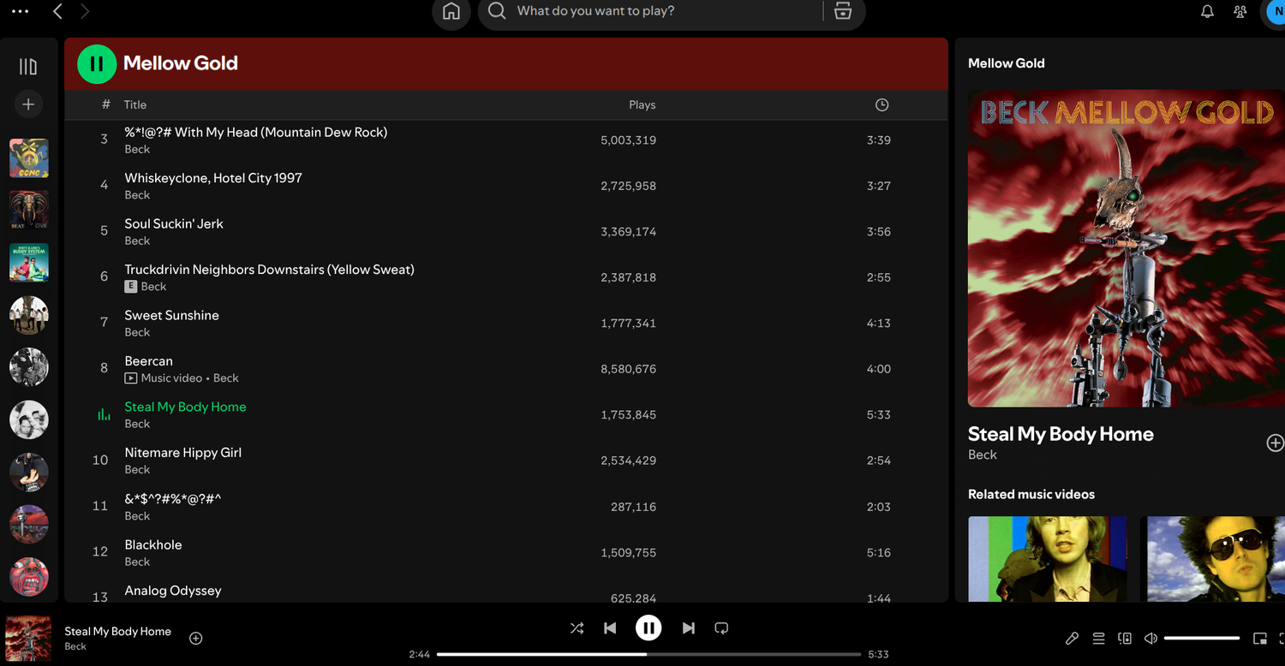
Task: Click now playing album art thumbnail
Action: pos(28,639)
